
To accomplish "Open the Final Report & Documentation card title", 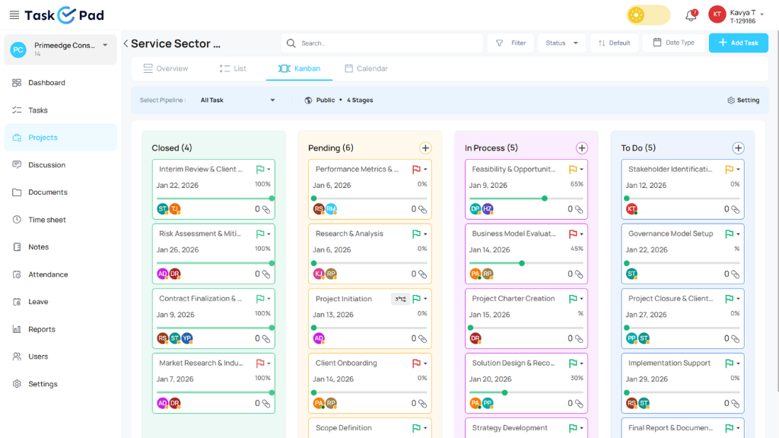I will coord(670,427).
